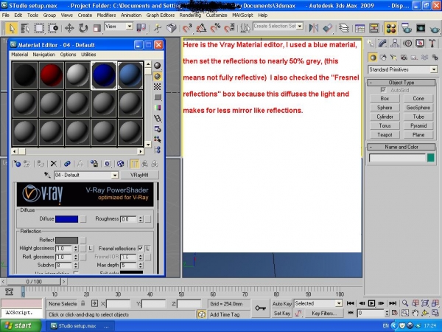Activate the Pan View hand tool
Viewport: 442px width, 332px height.
point(415,313)
